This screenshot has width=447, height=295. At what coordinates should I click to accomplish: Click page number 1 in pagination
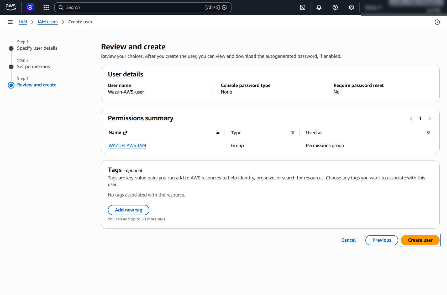click(x=420, y=118)
